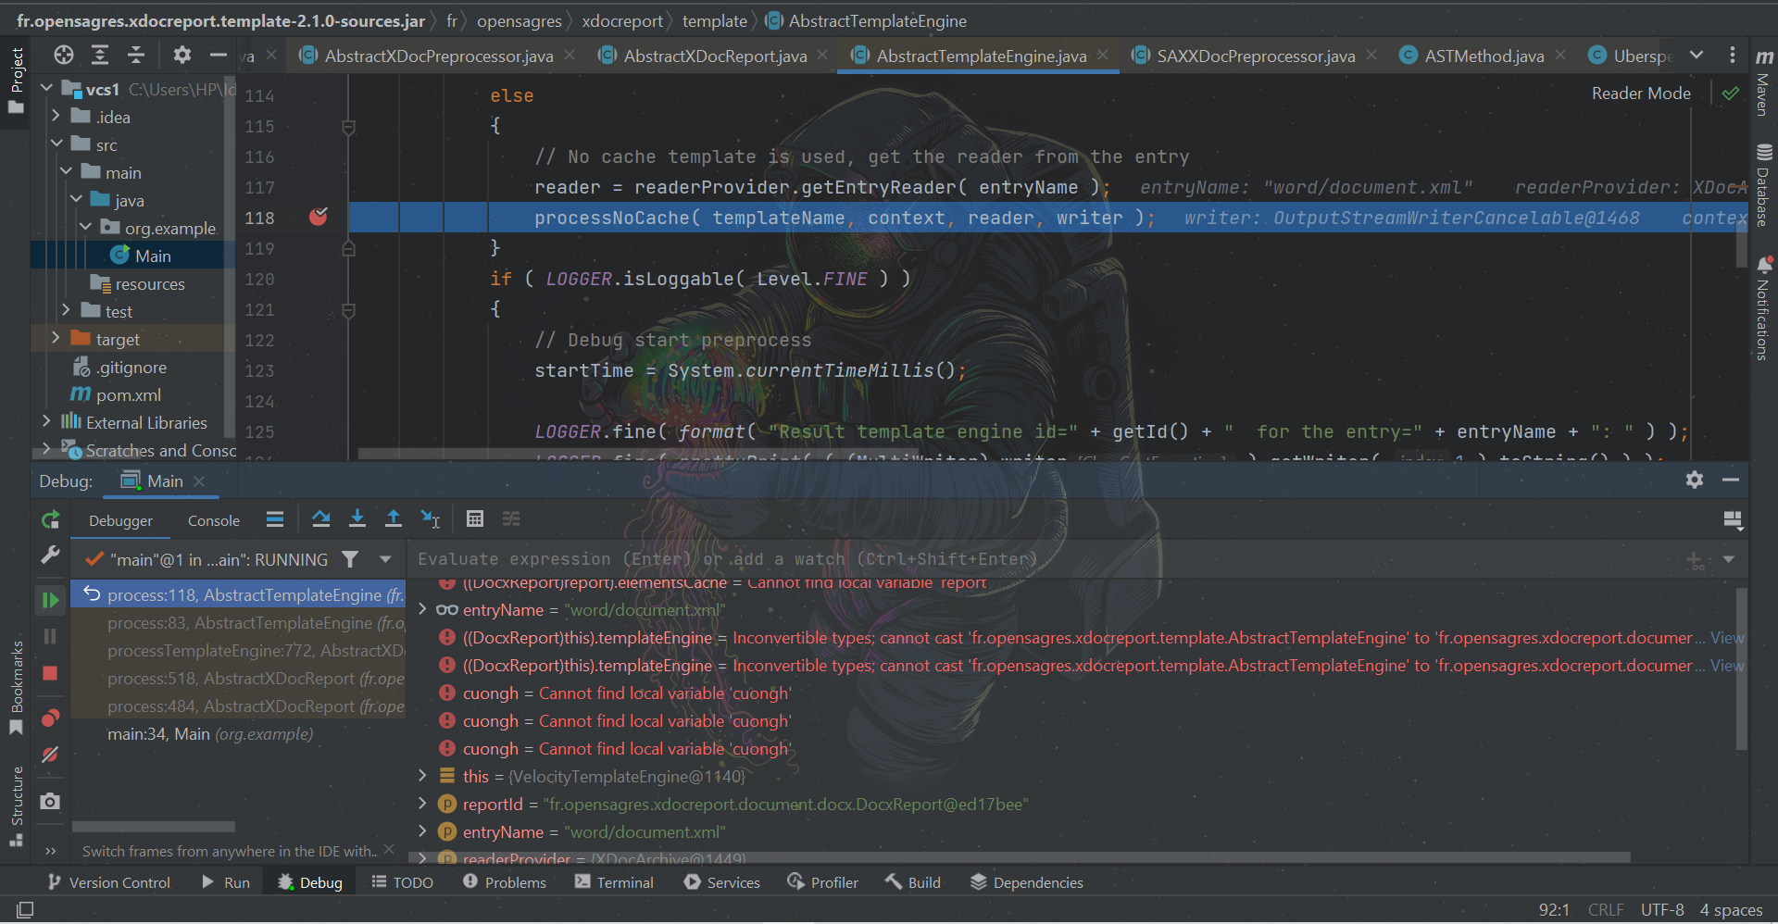Focus the Evaluate expression input field
Screen dimensions: 1778x924
tap(1046, 559)
